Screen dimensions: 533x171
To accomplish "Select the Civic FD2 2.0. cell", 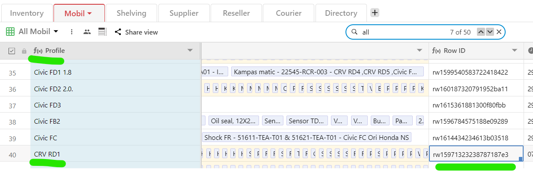I will (x=115, y=89).
